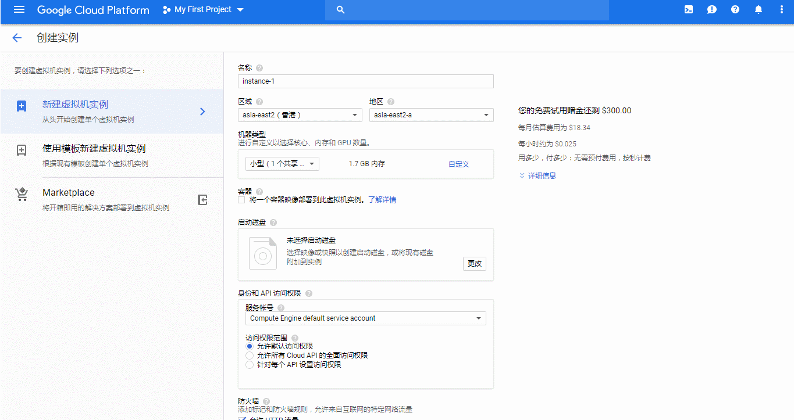Open the notifications bell icon
The image size is (794, 420).
coord(759,10)
